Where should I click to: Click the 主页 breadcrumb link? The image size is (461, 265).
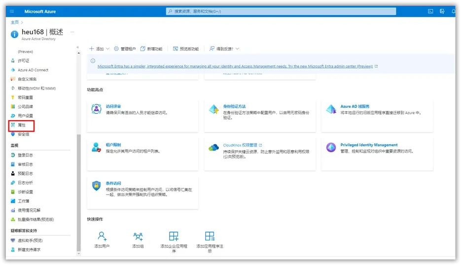pyautogui.click(x=15, y=22)
